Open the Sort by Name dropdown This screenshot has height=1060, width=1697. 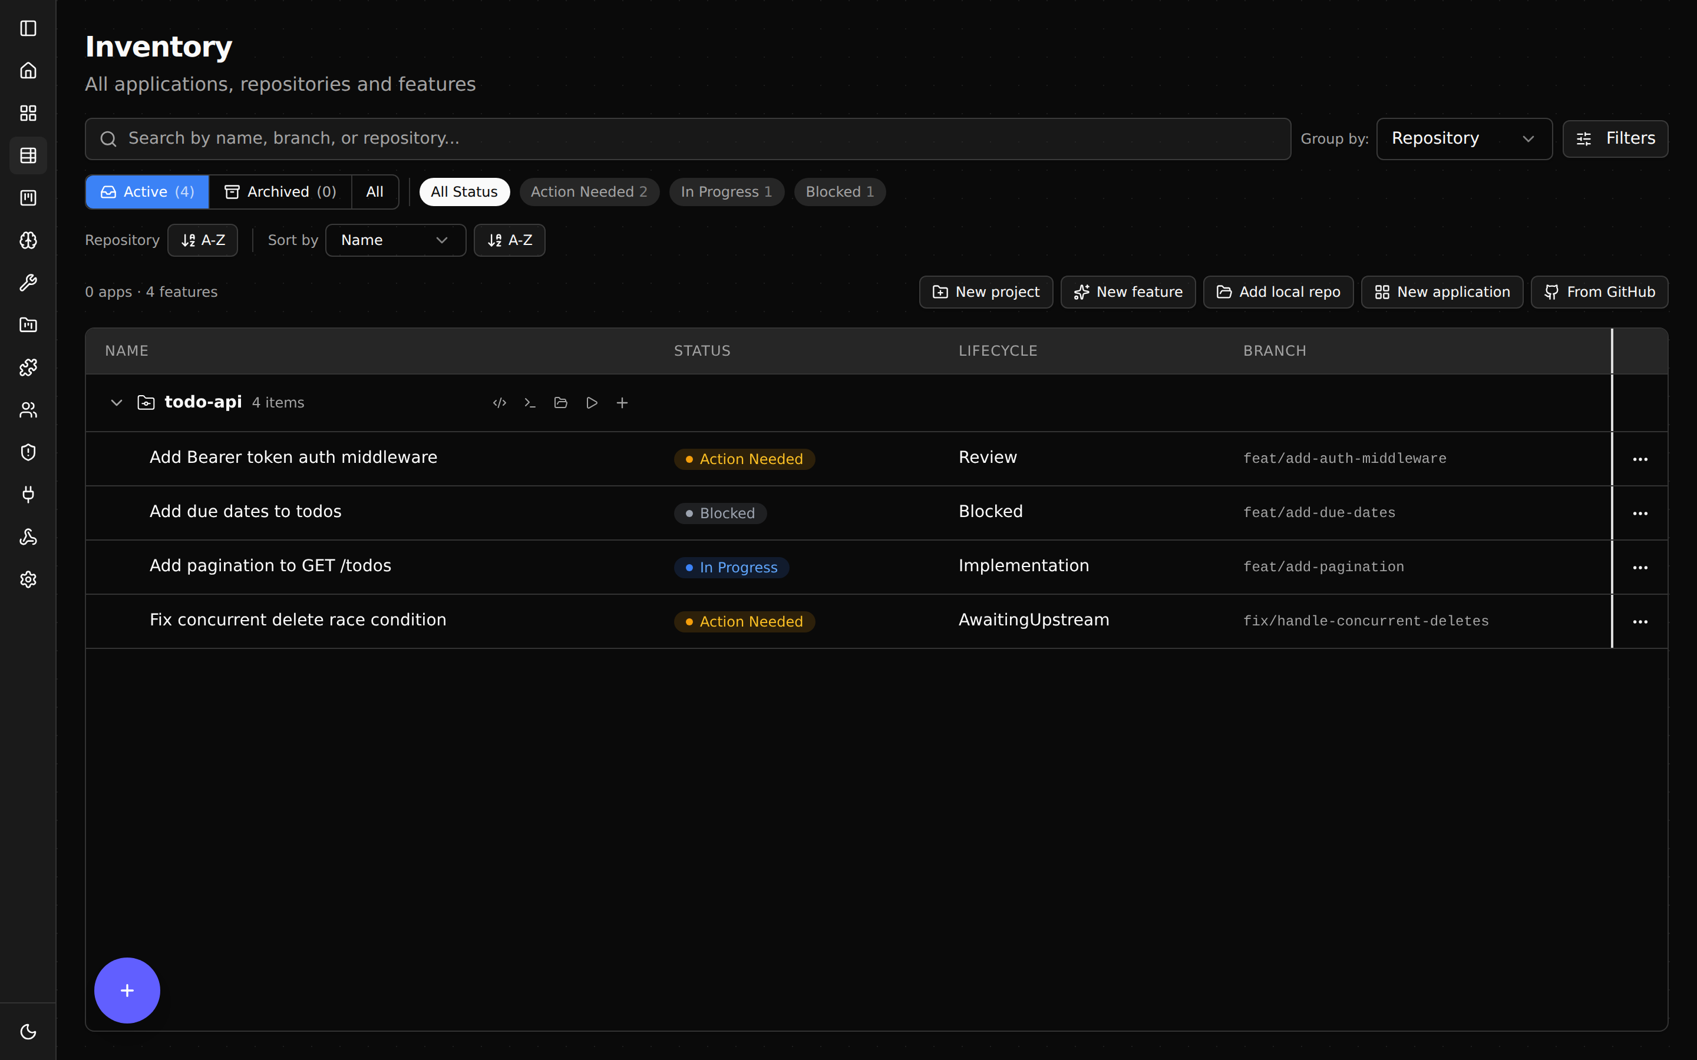(x=395, y=240)
